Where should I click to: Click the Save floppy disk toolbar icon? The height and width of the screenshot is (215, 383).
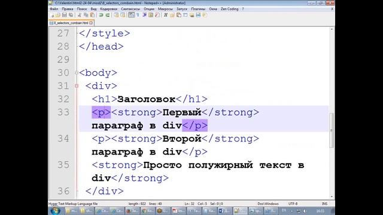click(64, 15)
